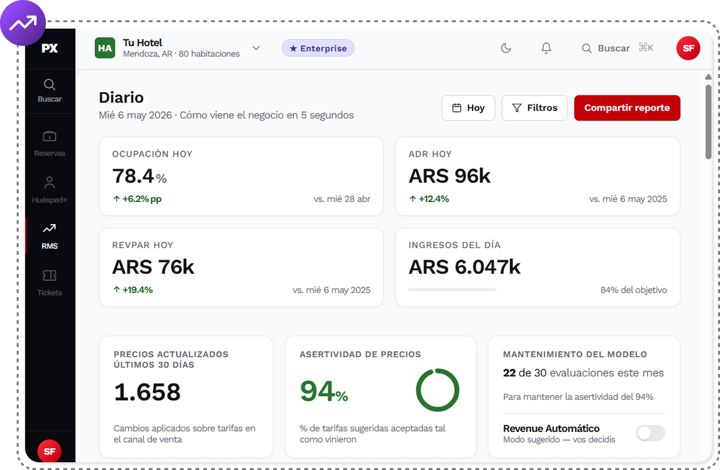Click the 'Modo sugerido — vos decidís' text
Screen dimensions: 720x470
click(x=559, y=439)
